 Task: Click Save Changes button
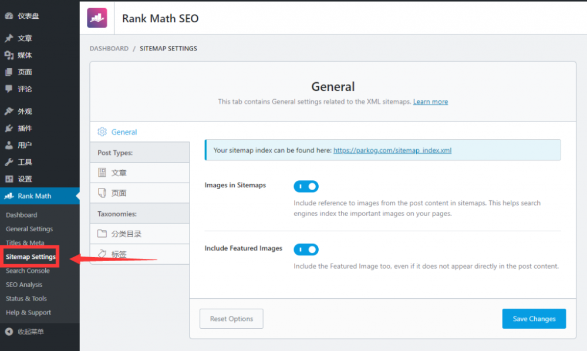(534, 319)
